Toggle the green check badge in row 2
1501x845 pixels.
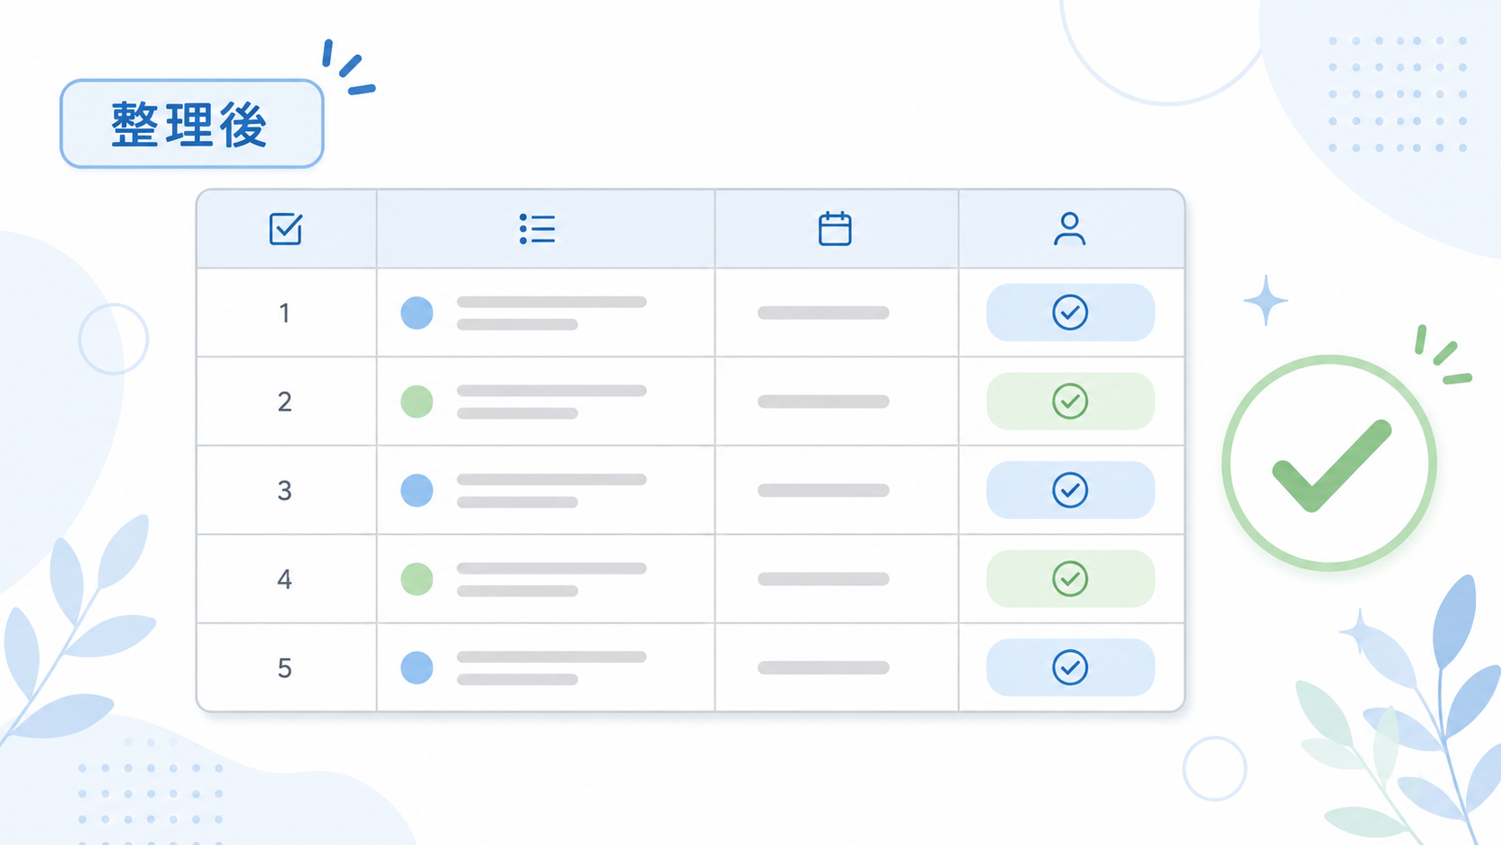(1070, 401)
